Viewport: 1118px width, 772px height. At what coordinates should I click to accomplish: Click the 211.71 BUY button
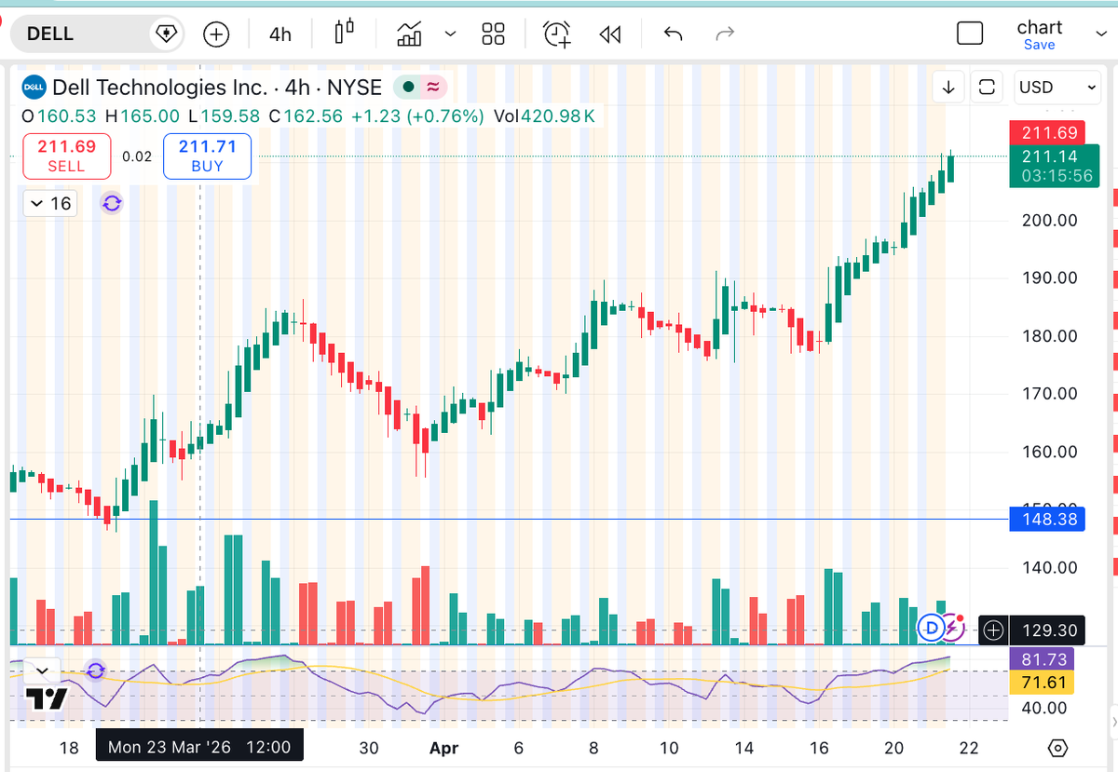207,156
